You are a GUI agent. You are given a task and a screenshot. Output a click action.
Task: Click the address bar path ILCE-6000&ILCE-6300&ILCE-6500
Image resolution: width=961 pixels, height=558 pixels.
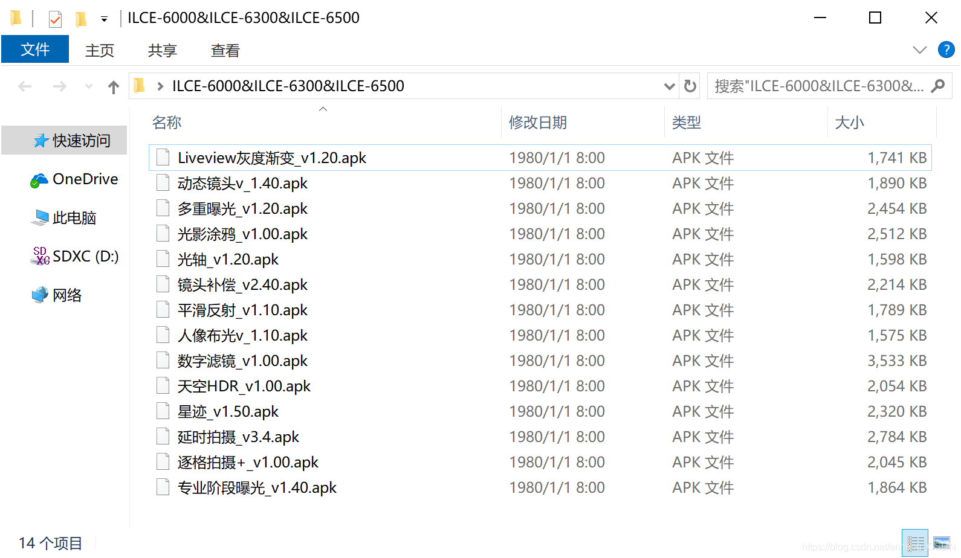(288, 86)
